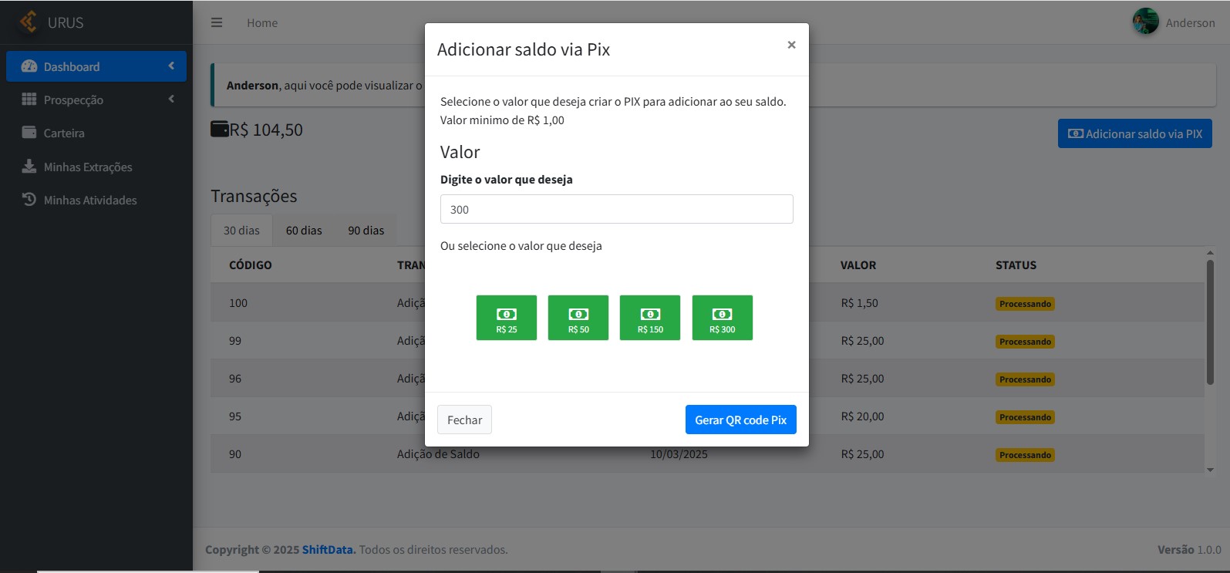Viewport: 1230px width, 573px height.
Task: Pick the R$ 300 preset value
Action: click(x=722, y=318)
